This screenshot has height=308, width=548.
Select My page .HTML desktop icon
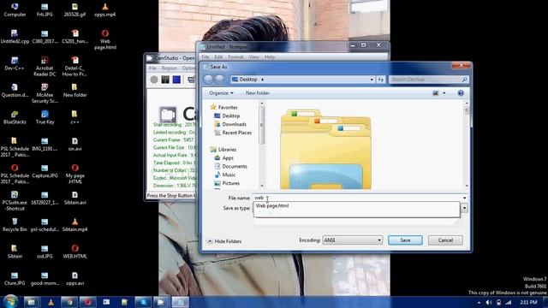tap(74, 174)
